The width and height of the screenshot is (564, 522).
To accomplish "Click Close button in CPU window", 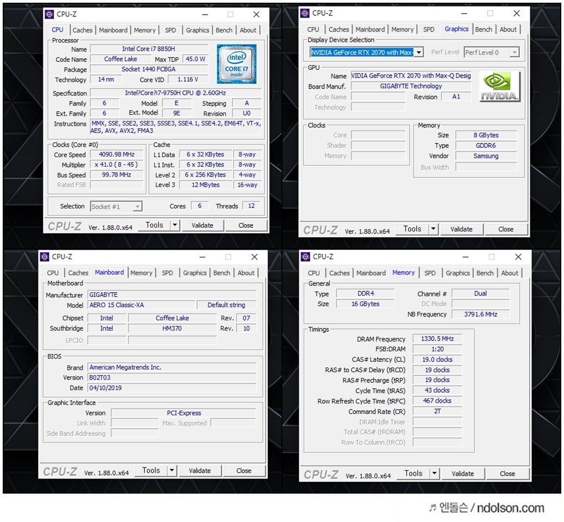I will (246, 225).
